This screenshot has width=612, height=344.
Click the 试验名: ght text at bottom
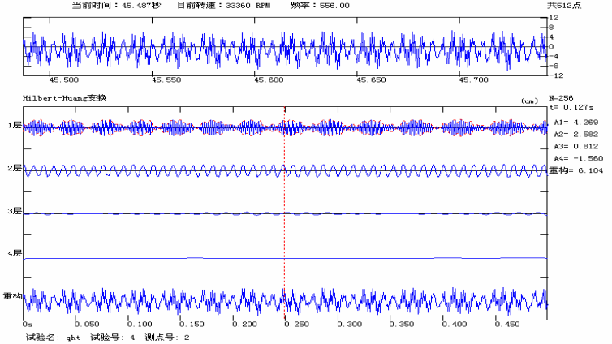pos(50,336)
